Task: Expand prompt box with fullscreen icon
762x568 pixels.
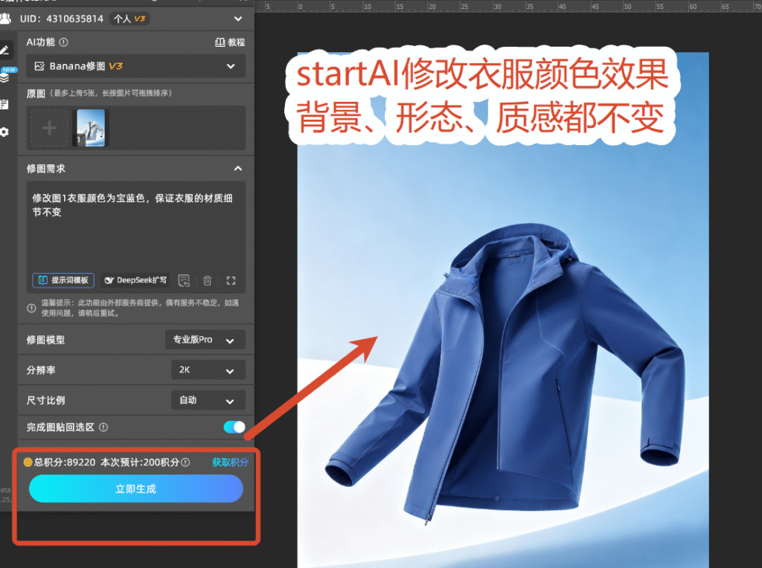Action: (x=231, y=280)
